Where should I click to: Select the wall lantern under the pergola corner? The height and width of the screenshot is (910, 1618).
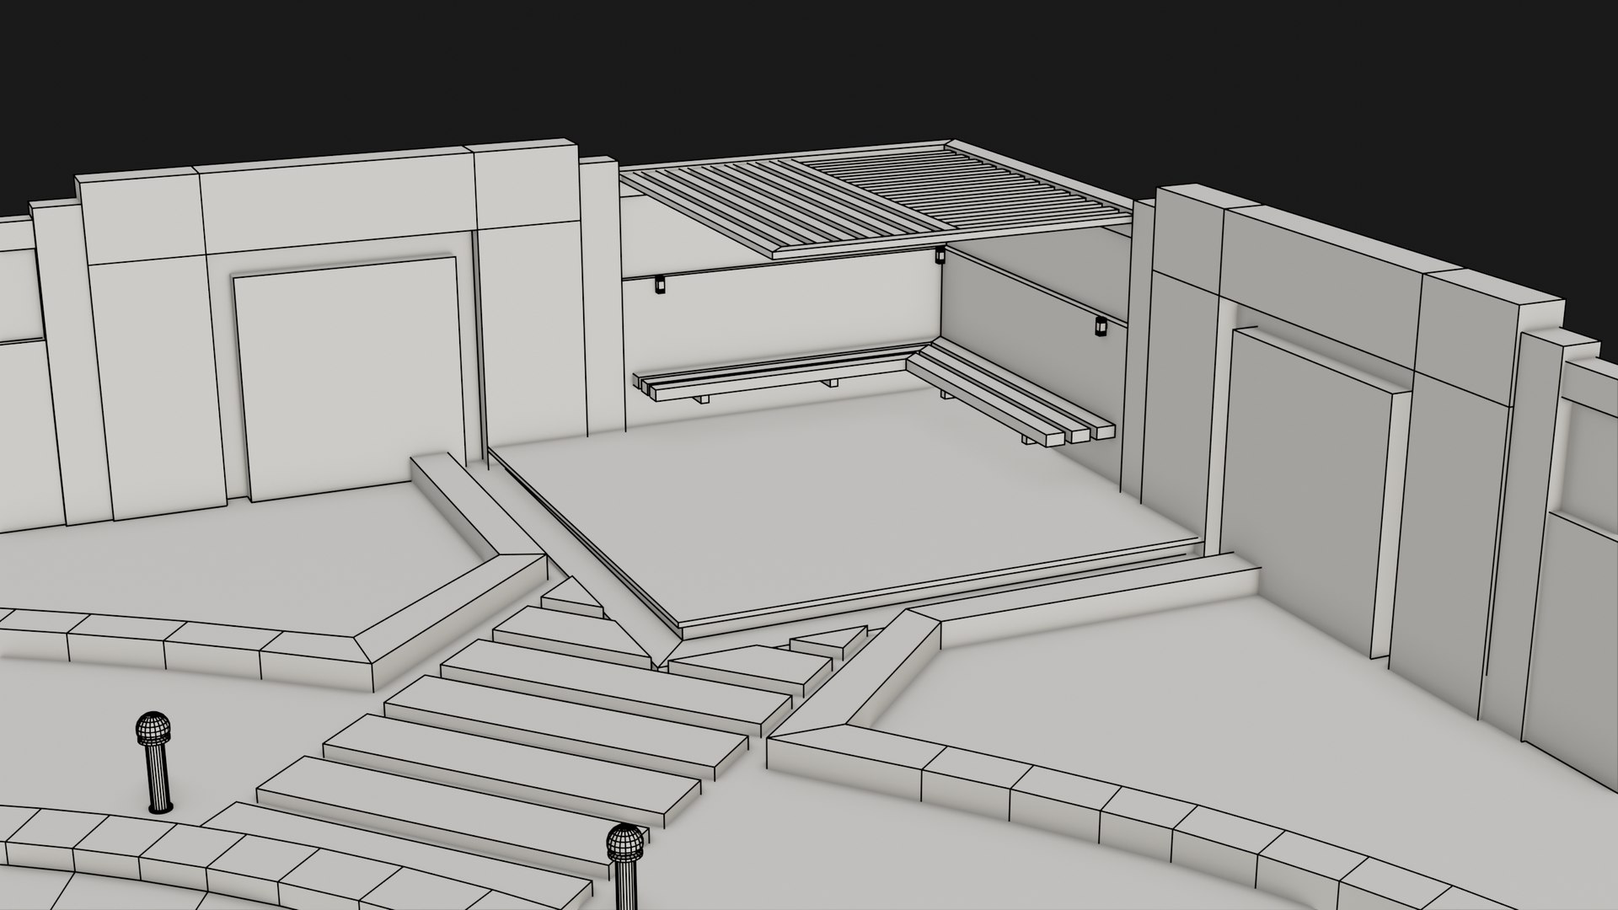(940, 254)
